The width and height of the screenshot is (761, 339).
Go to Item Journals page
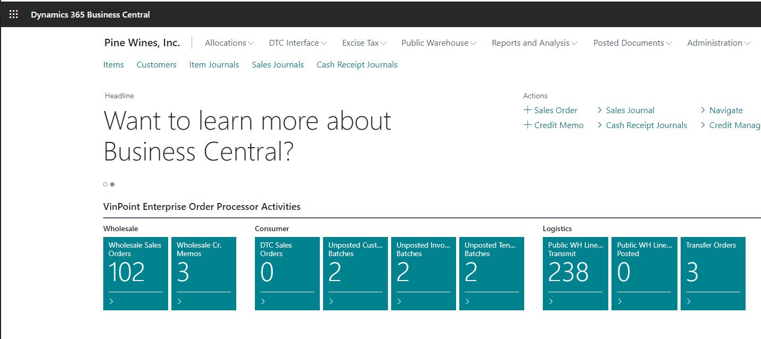coord(214,65)
